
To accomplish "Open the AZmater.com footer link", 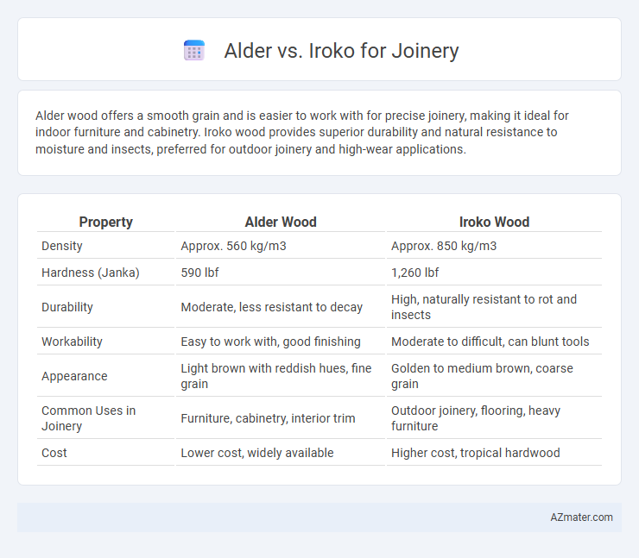I will (x=581, y=517).
